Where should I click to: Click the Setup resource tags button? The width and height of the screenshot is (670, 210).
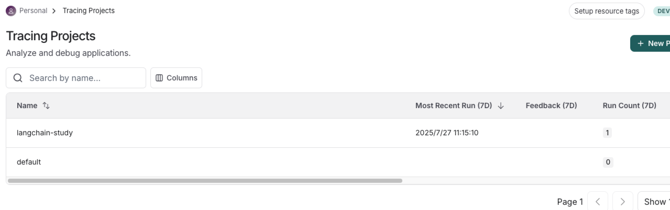click(607, 11)
